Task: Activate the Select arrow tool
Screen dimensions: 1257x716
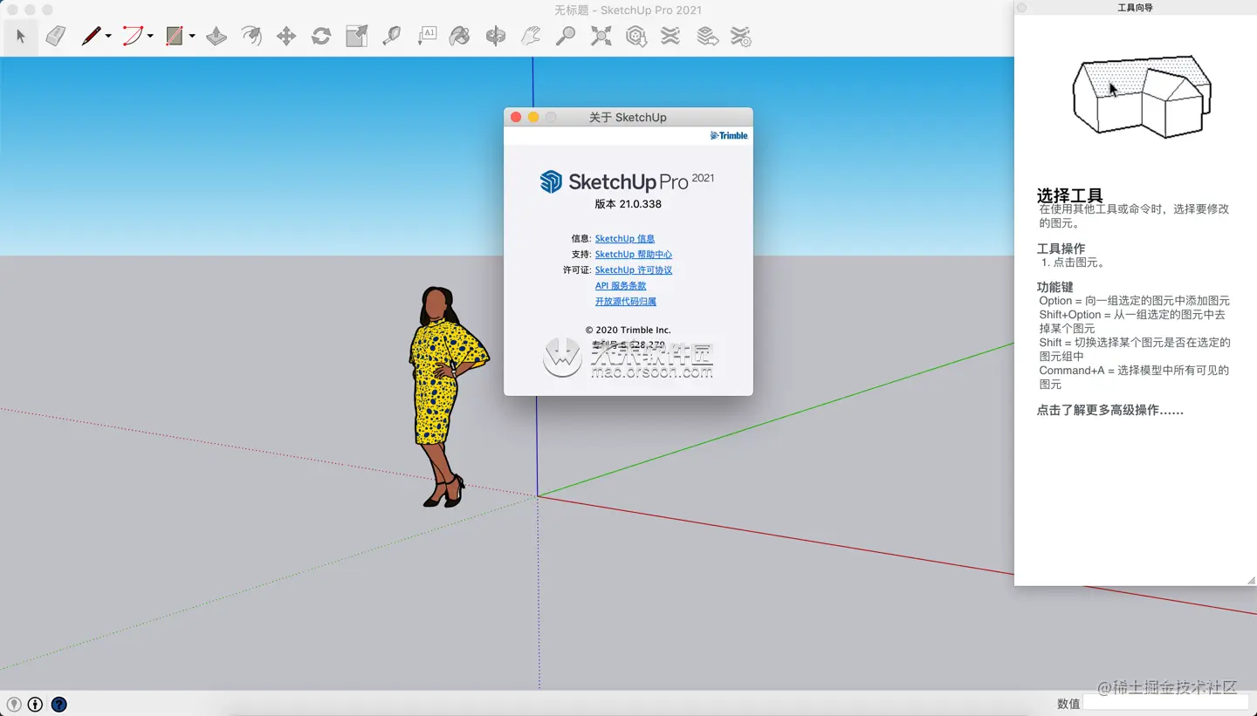Action: (21, 36)
